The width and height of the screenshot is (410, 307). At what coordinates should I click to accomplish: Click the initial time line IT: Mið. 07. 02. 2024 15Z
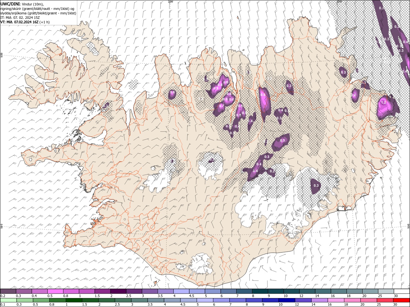tap(20, 18)
